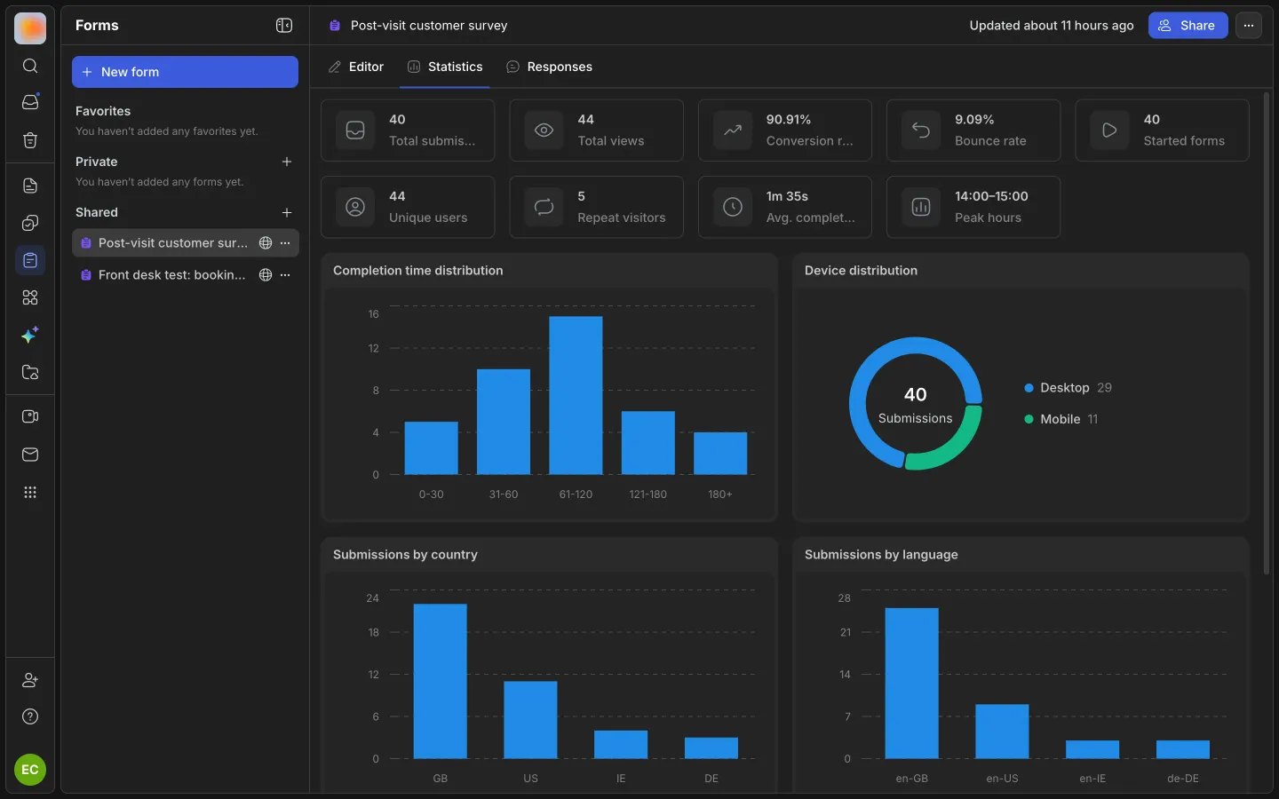This screenshot has width=1279, height=799.
Task: Open the video recorder icon in left rail
Action: click(30, 416)
